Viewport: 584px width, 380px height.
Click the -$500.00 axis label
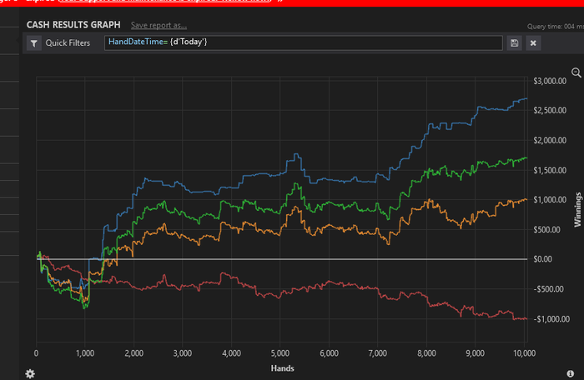click(548, 289)
